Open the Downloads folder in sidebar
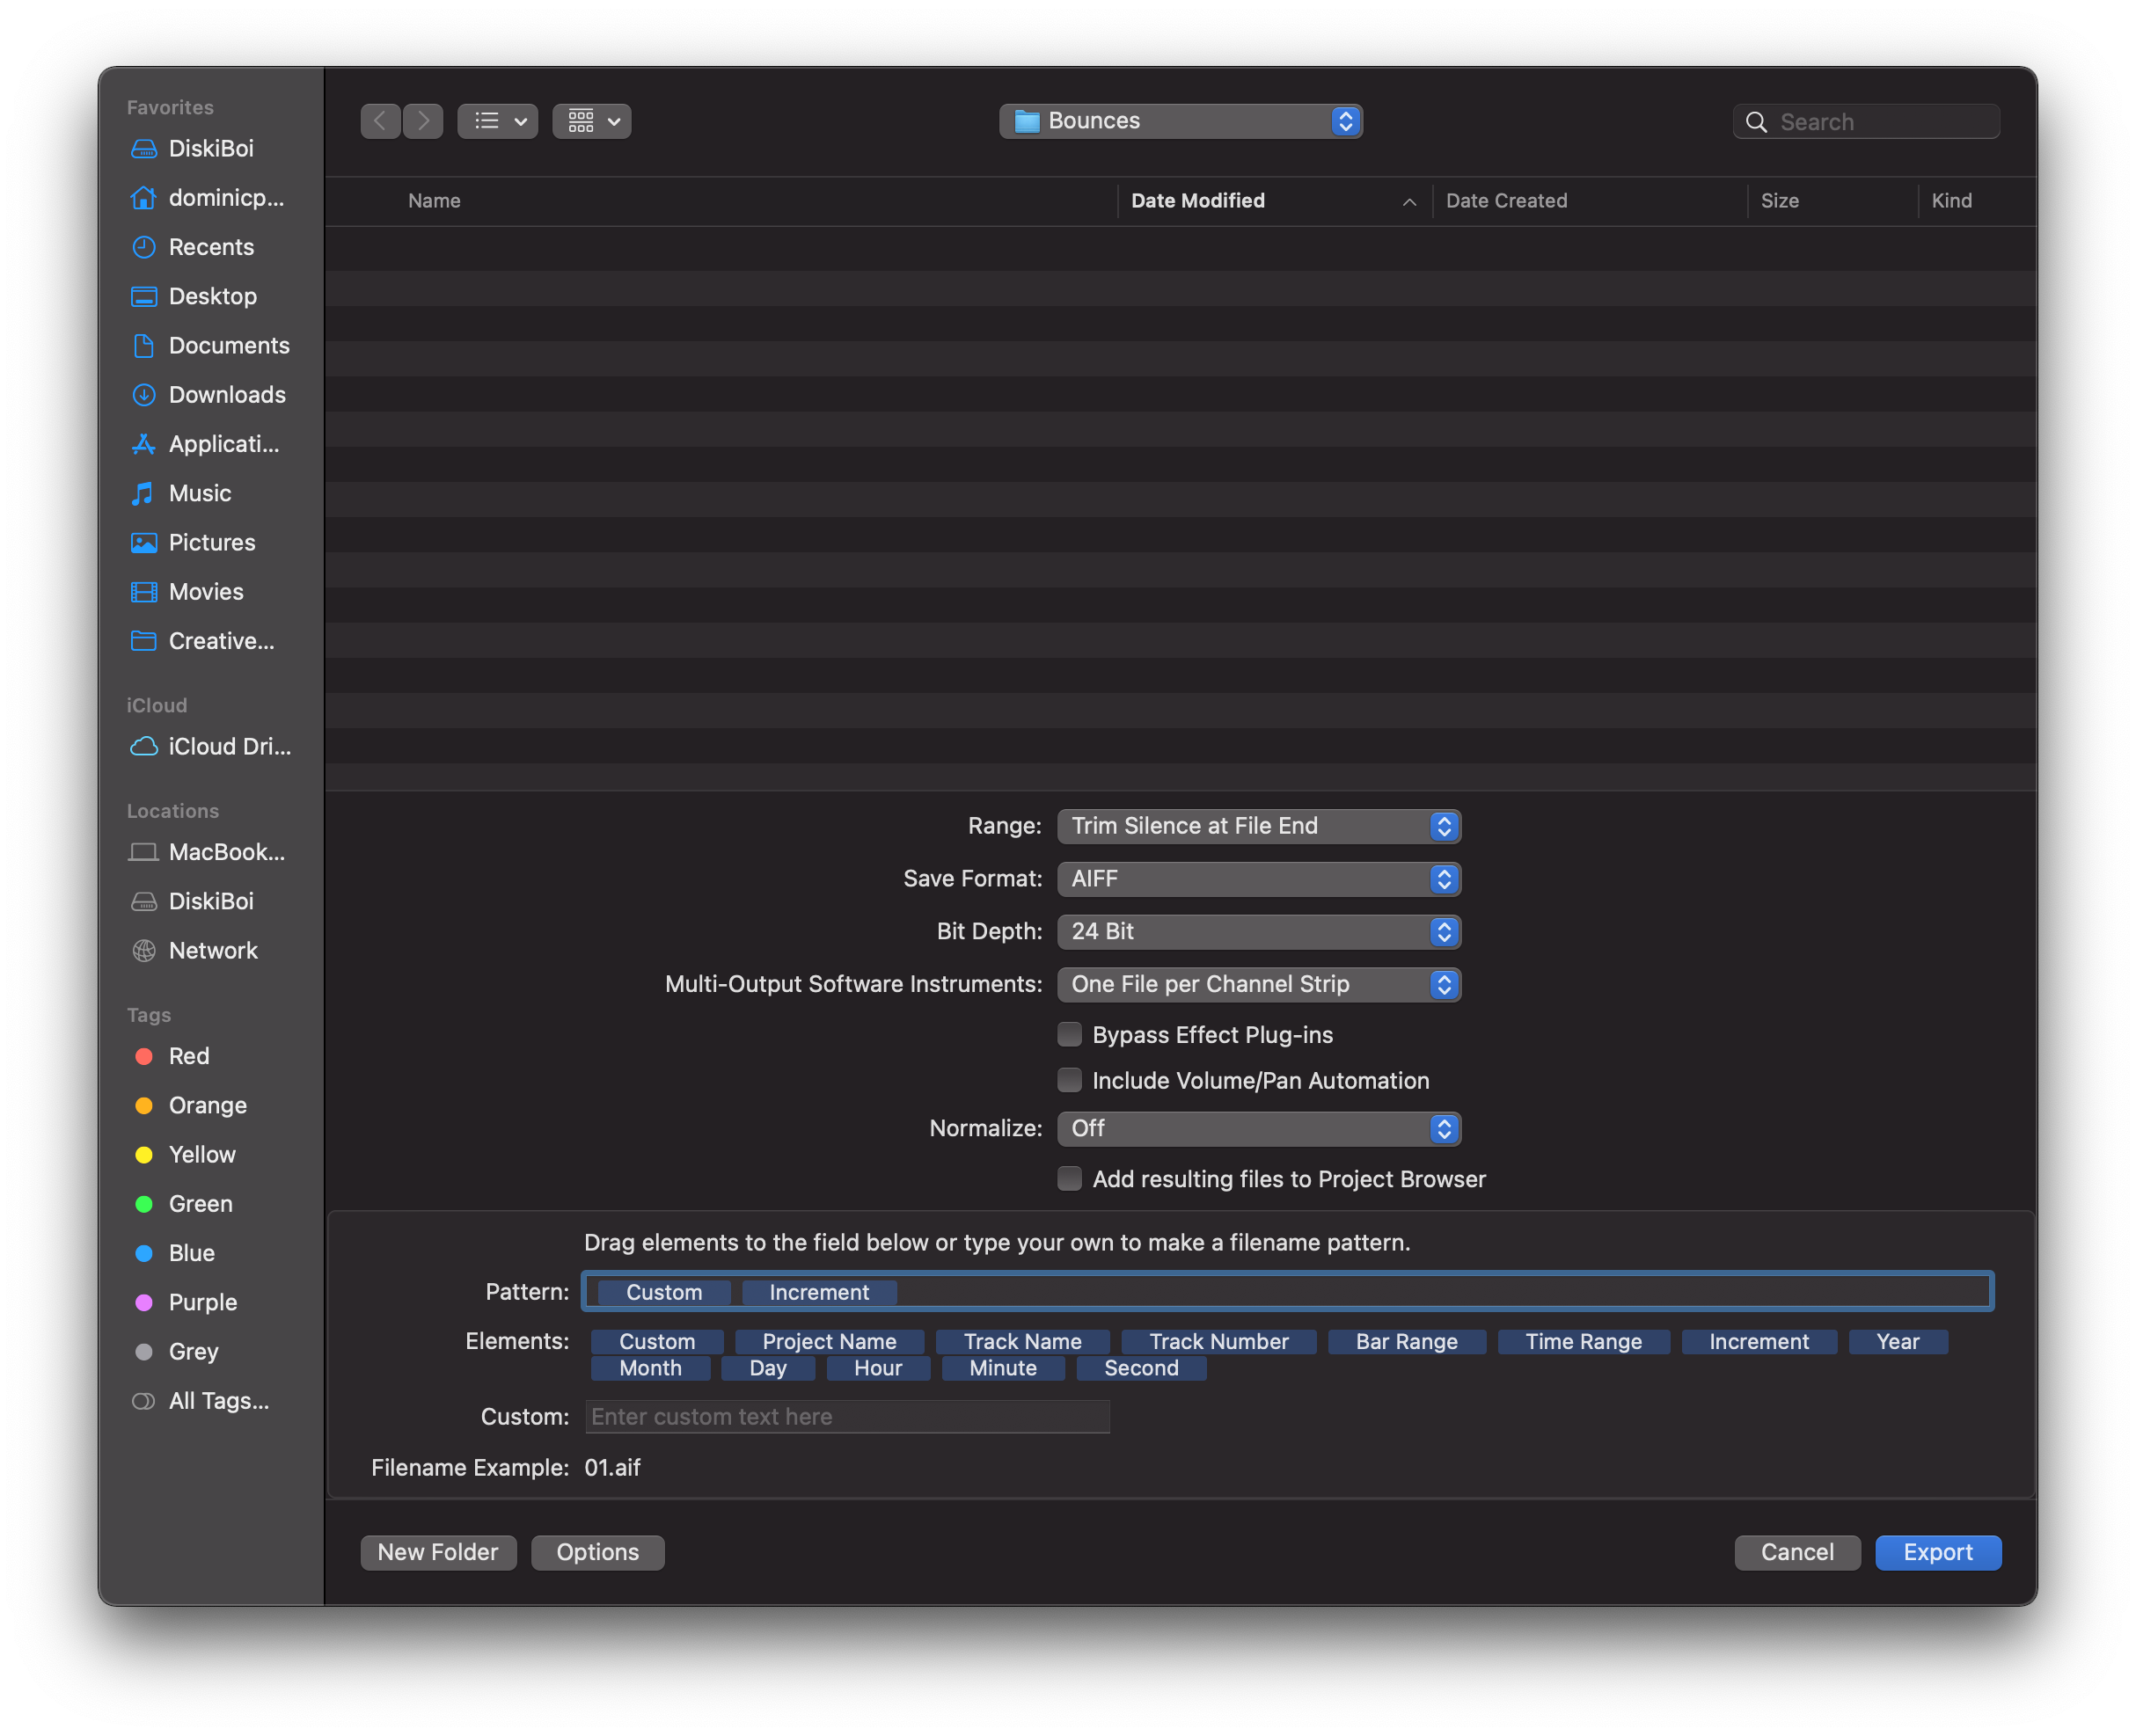2136x1736 pixels. click(226, 395)
